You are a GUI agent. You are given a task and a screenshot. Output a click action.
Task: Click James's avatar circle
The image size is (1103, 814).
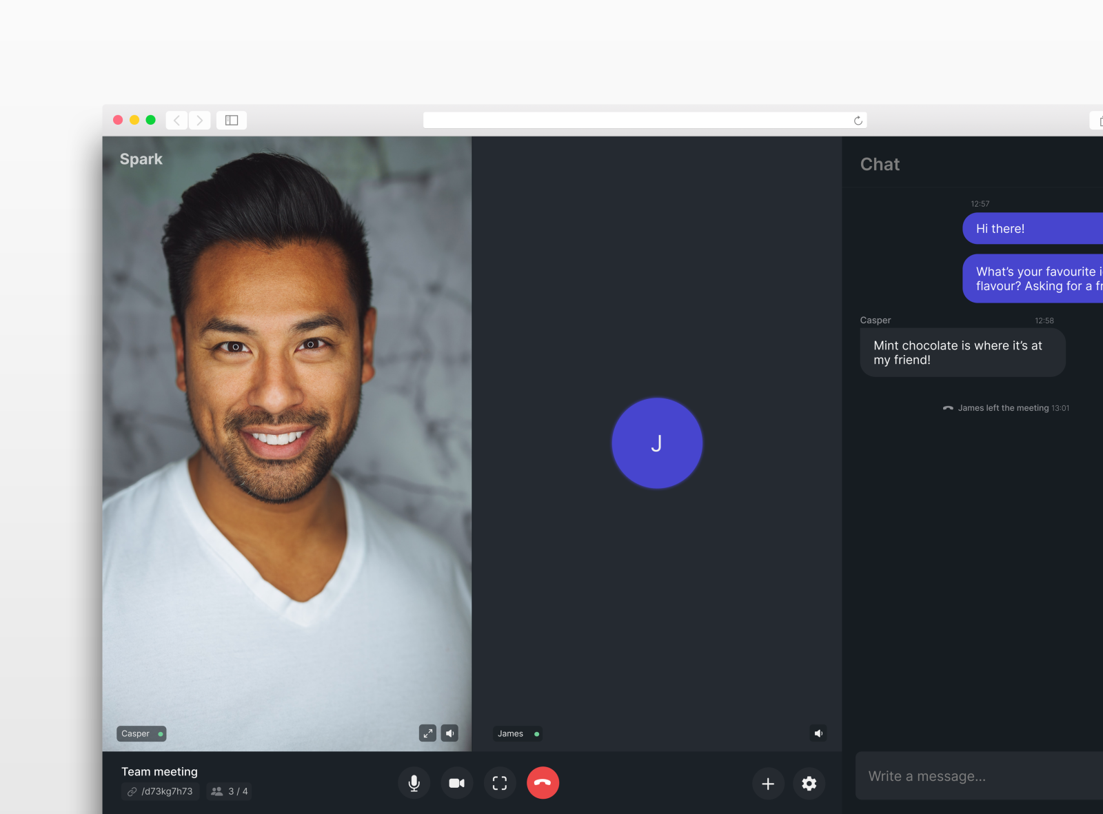(656, 443)
